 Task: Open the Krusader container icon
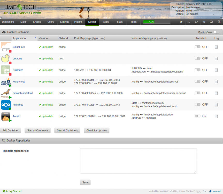tap(6, 70)
